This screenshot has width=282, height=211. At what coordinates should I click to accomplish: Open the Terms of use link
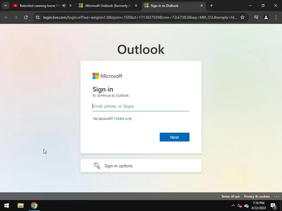(231, 196)
